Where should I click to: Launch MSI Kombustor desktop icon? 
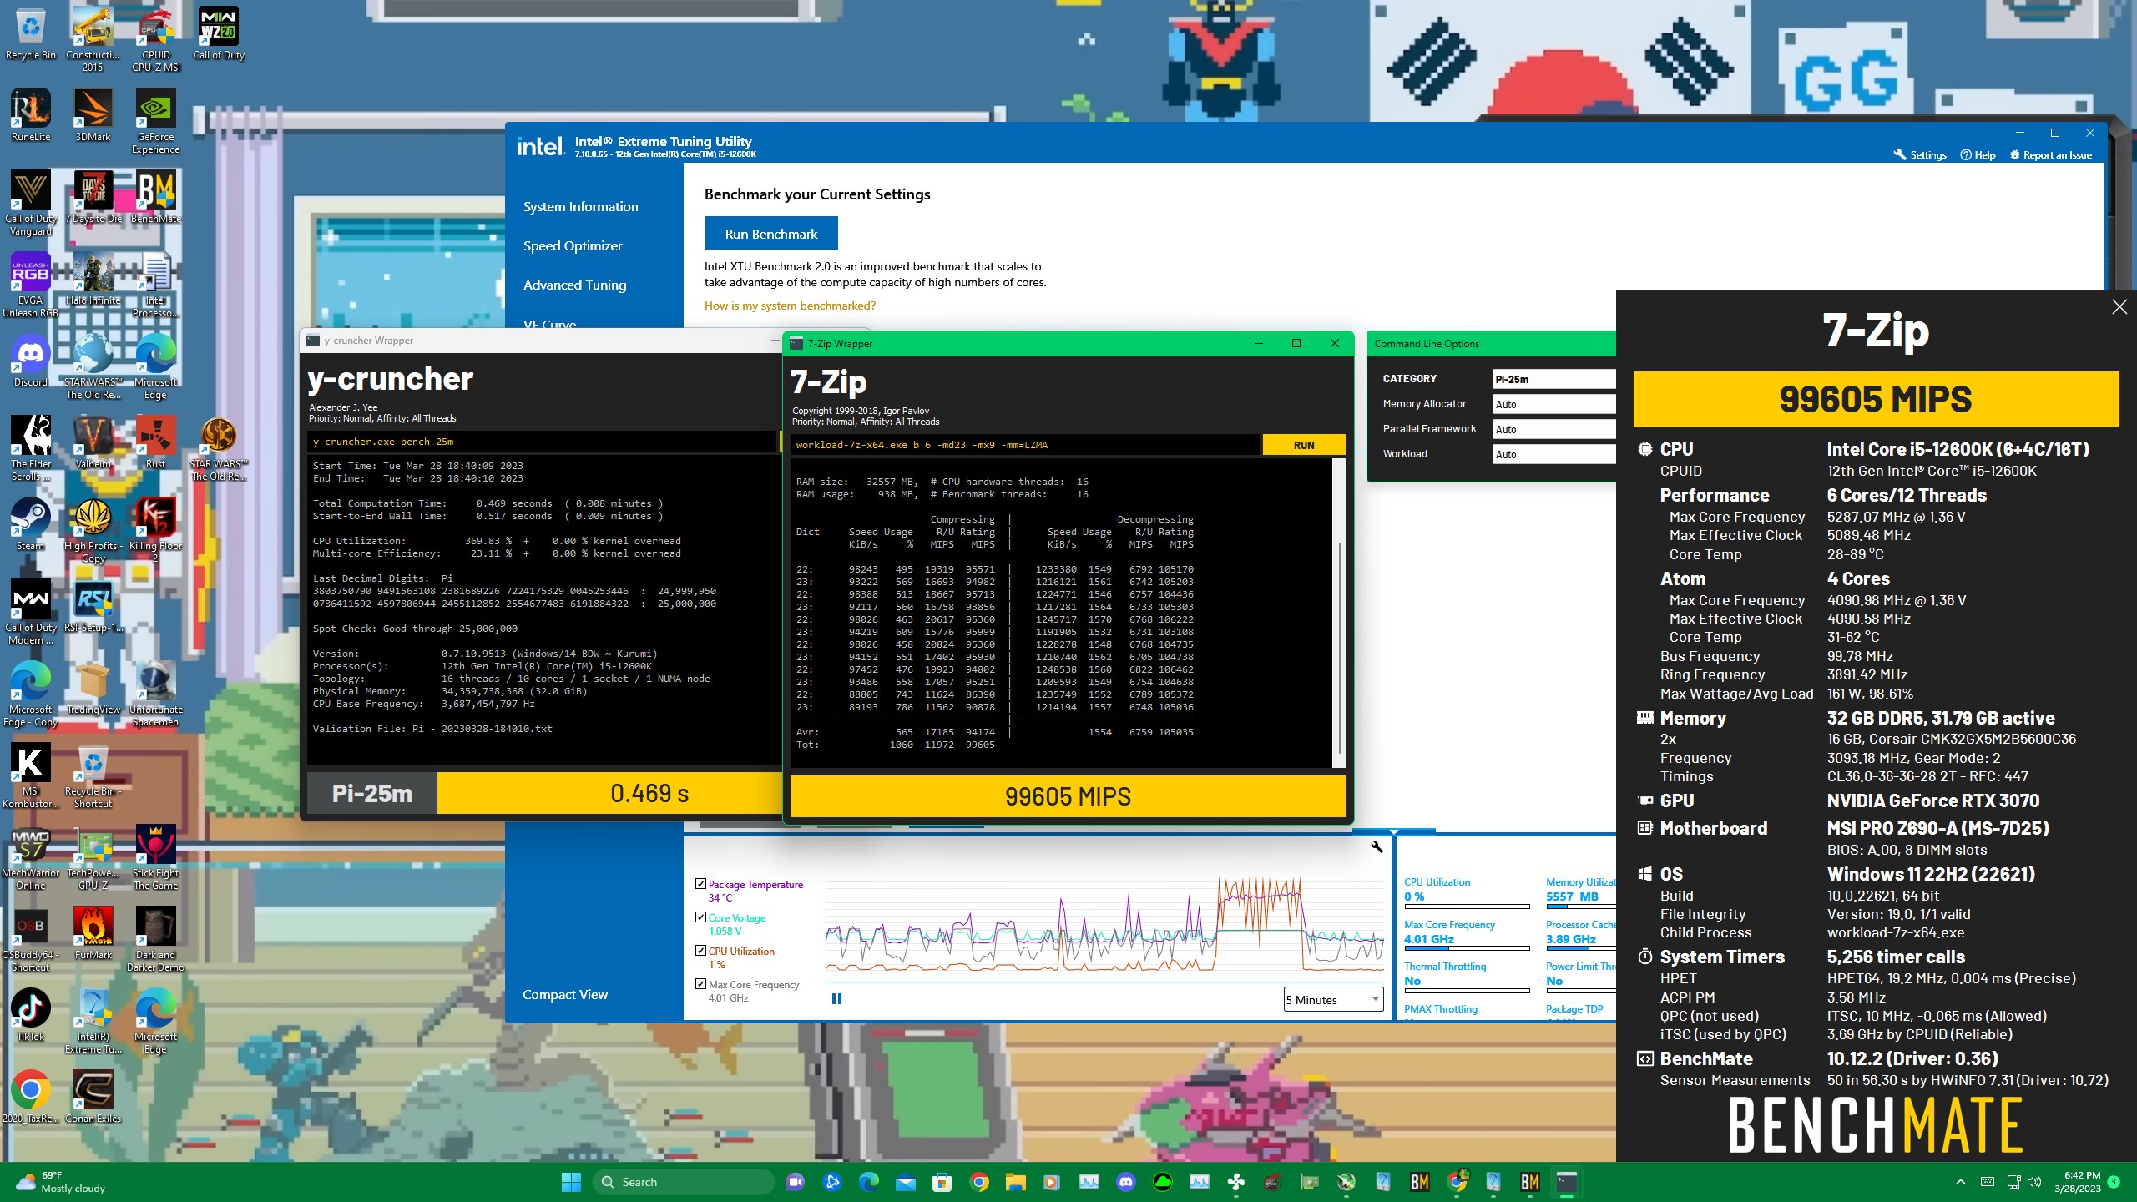tap(30, 776)
